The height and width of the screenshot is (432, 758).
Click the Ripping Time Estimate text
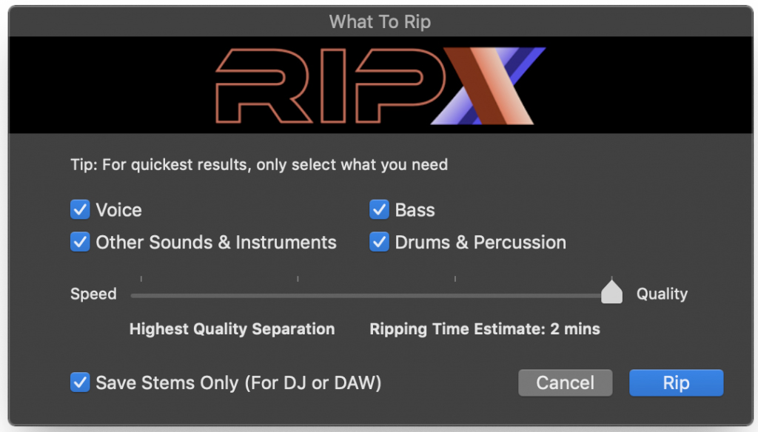(x=485, y=329)
